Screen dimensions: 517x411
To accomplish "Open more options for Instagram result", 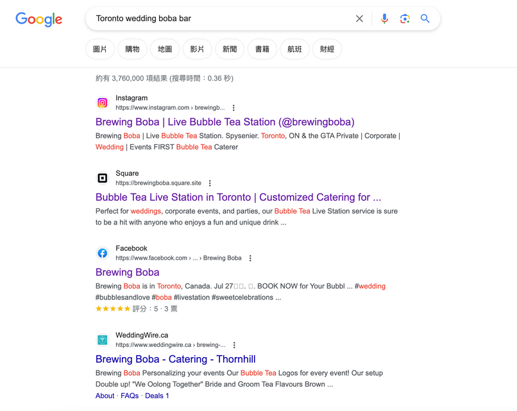I will pos(233,108).
